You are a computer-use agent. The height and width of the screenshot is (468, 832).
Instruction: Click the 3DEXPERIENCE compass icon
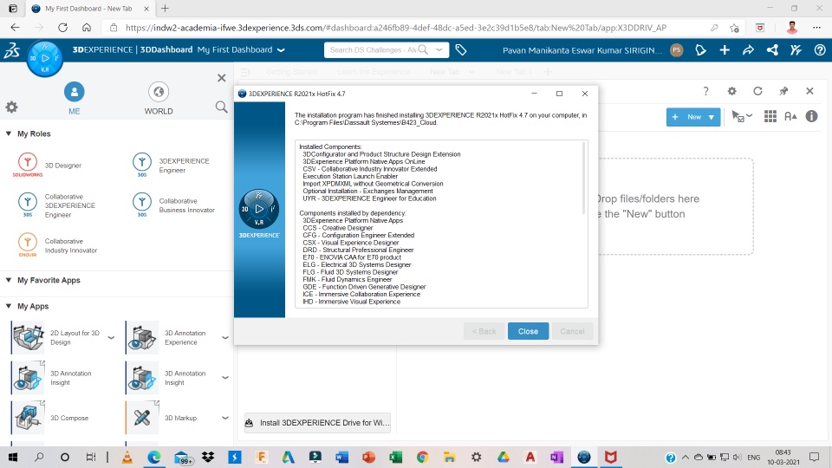click(45, 58)
